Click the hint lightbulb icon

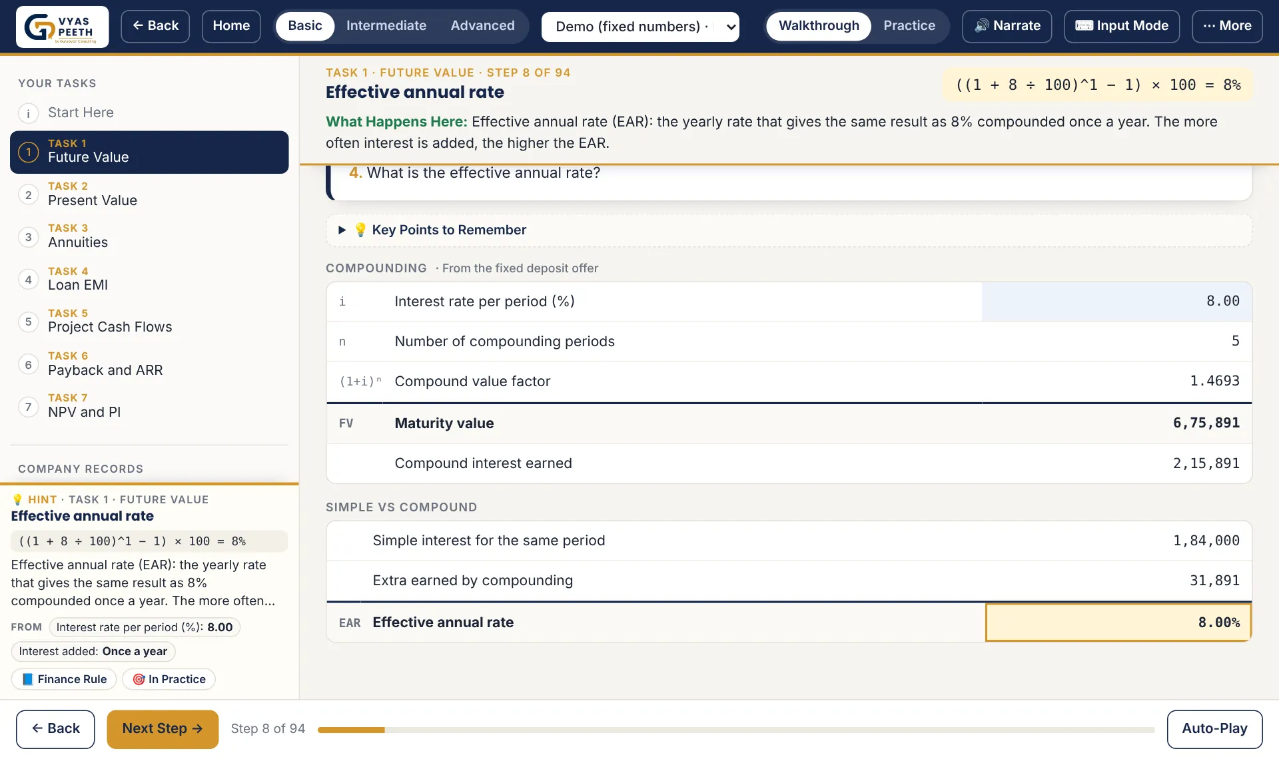17,499
